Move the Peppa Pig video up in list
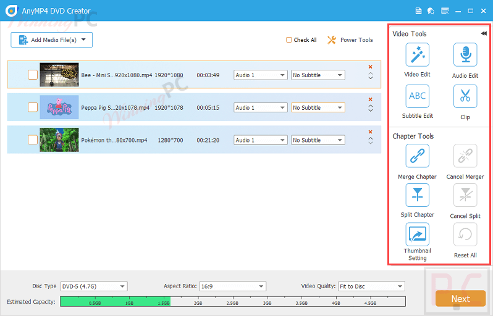Screen dimensions: 493x316 pyautogui.click(x=371, y=106)
